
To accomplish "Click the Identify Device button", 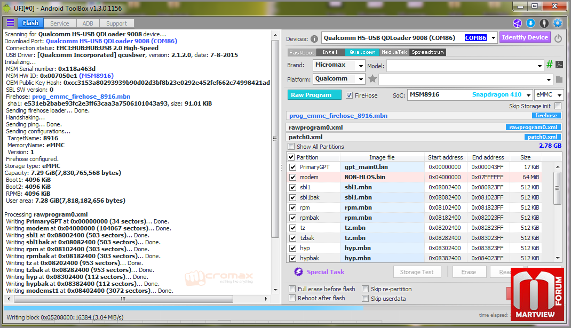I will tap(525, 37).
